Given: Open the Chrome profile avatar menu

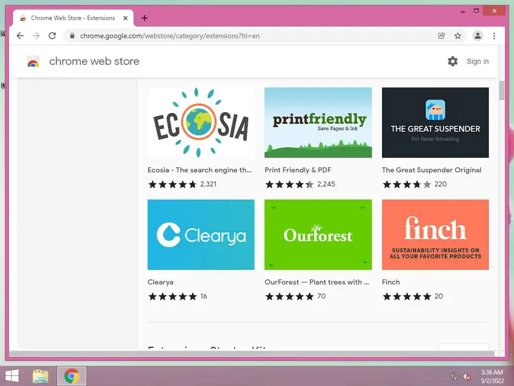Looking at the screenshot, I should coord(478,36).
